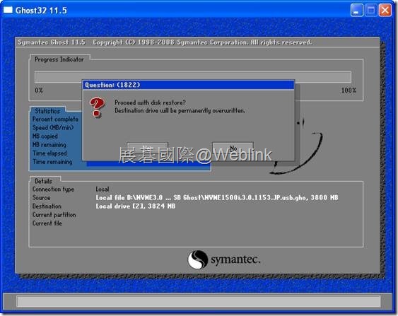Click the "Destination" details label
The width and height of the screenshot is (398, 316).
coord(47,206)
